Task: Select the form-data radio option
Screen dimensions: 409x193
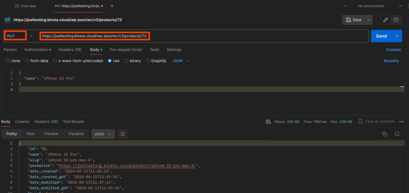Action: coord(27,61)
